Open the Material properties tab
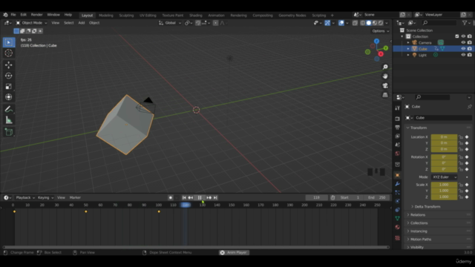This screenshot has height=267, width=475. [x=398, y=227]
